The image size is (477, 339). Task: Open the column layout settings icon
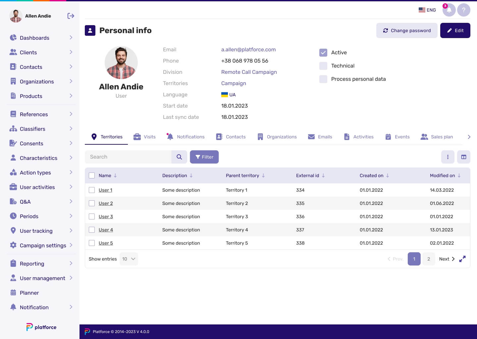coord(464,157)
